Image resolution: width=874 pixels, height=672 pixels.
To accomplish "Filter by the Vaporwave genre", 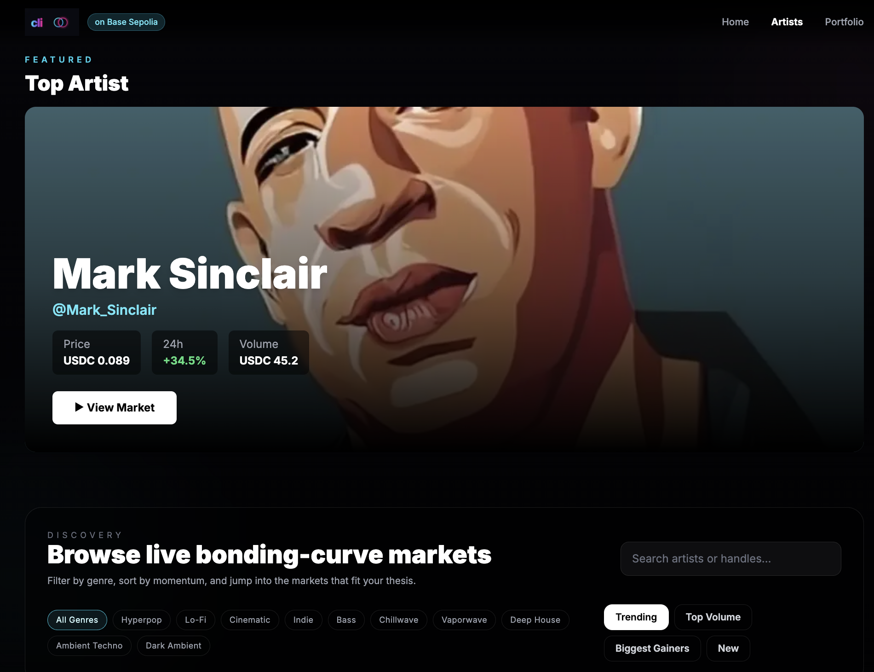I will [x=464, y=620].
